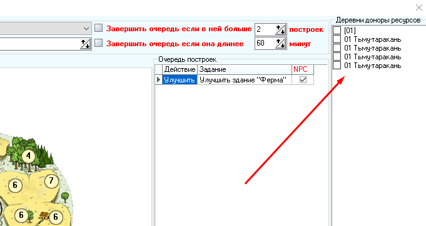Image resolution: width=426 pixels, height=226 pixels.
Task: Select forest field numbered 4 on map
Action: coord(28,156)
